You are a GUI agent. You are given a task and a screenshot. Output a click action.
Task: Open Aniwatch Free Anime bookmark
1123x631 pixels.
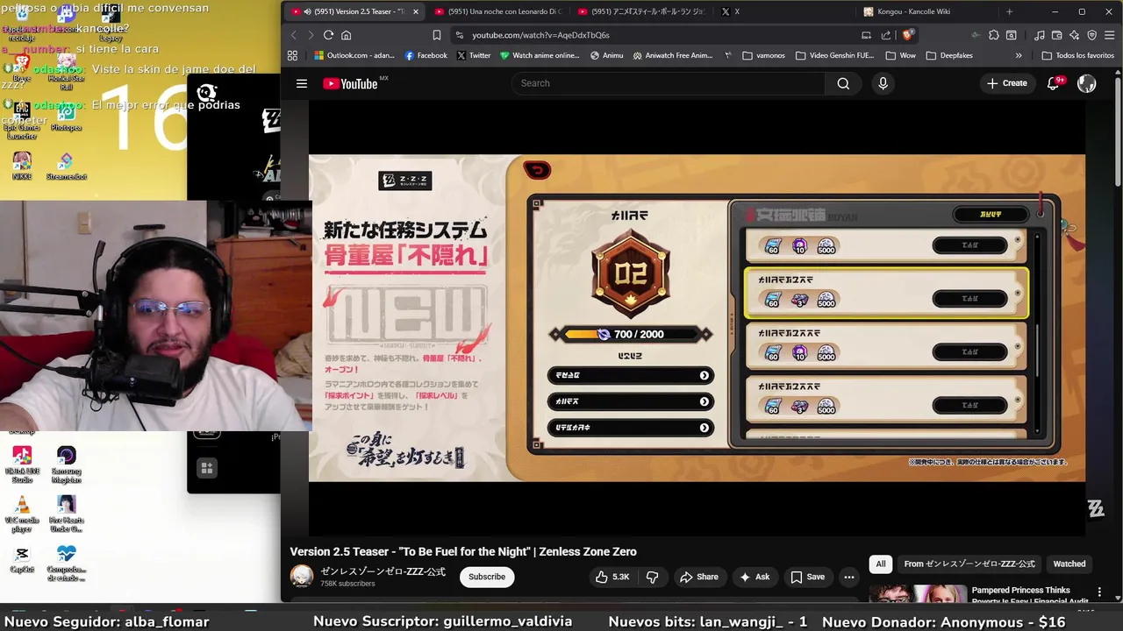(673, 55)
